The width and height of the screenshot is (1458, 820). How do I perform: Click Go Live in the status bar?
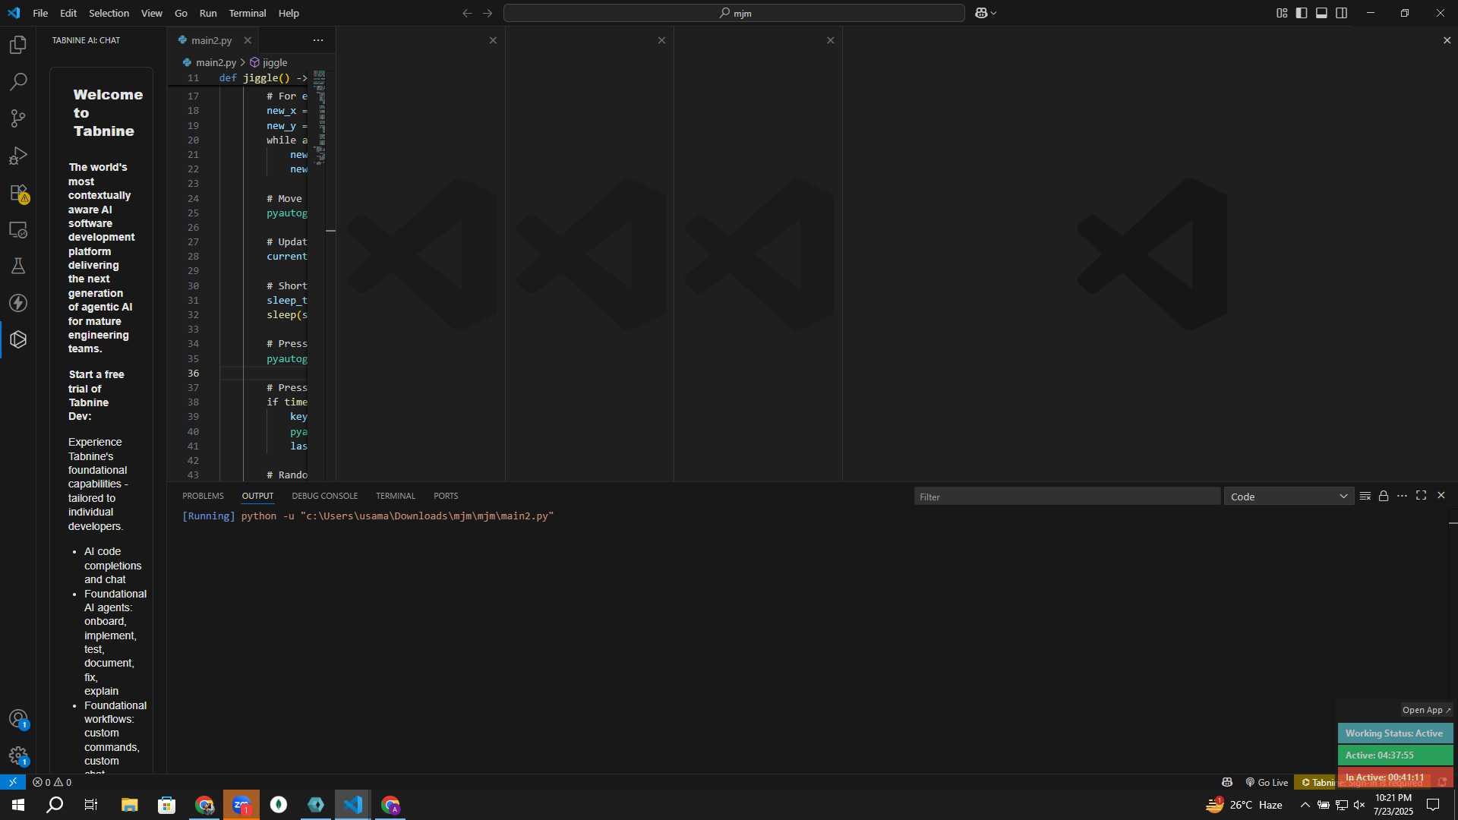[1267, 782]
